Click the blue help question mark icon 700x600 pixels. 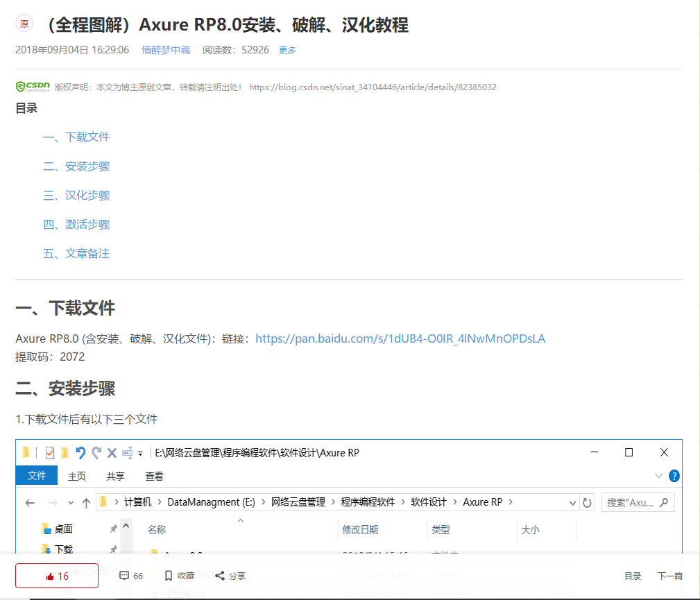point(674,476)
